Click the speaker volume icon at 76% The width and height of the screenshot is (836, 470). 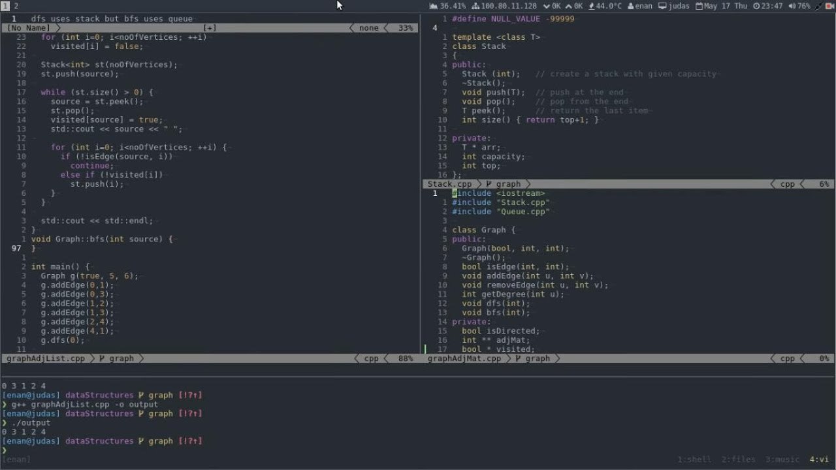click(x=792, y=6)
